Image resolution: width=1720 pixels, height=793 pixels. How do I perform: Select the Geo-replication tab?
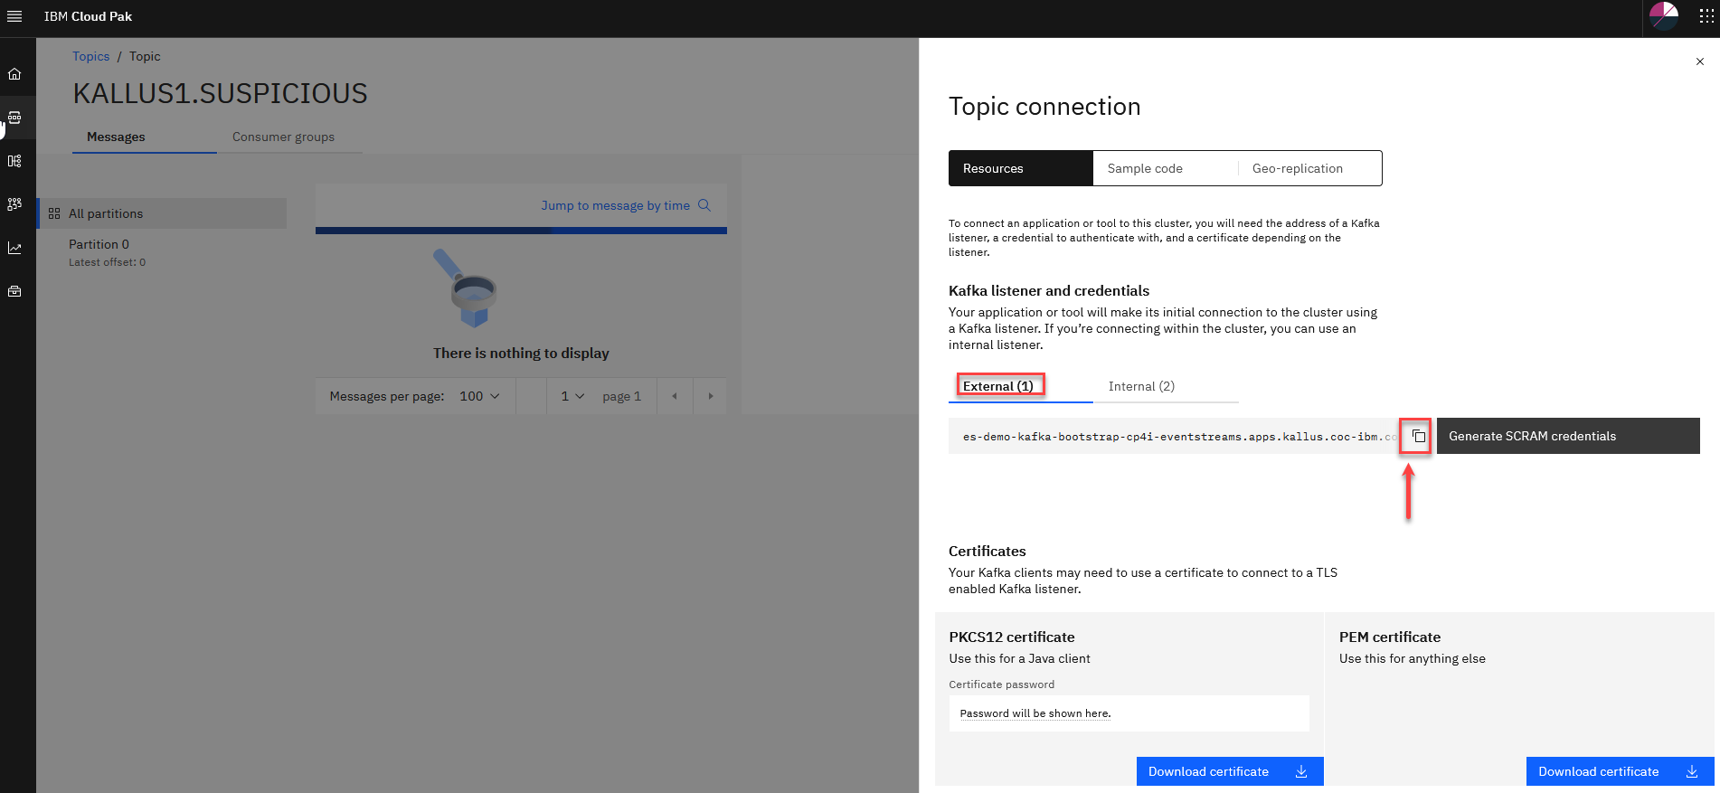(x=1309, y=168)
